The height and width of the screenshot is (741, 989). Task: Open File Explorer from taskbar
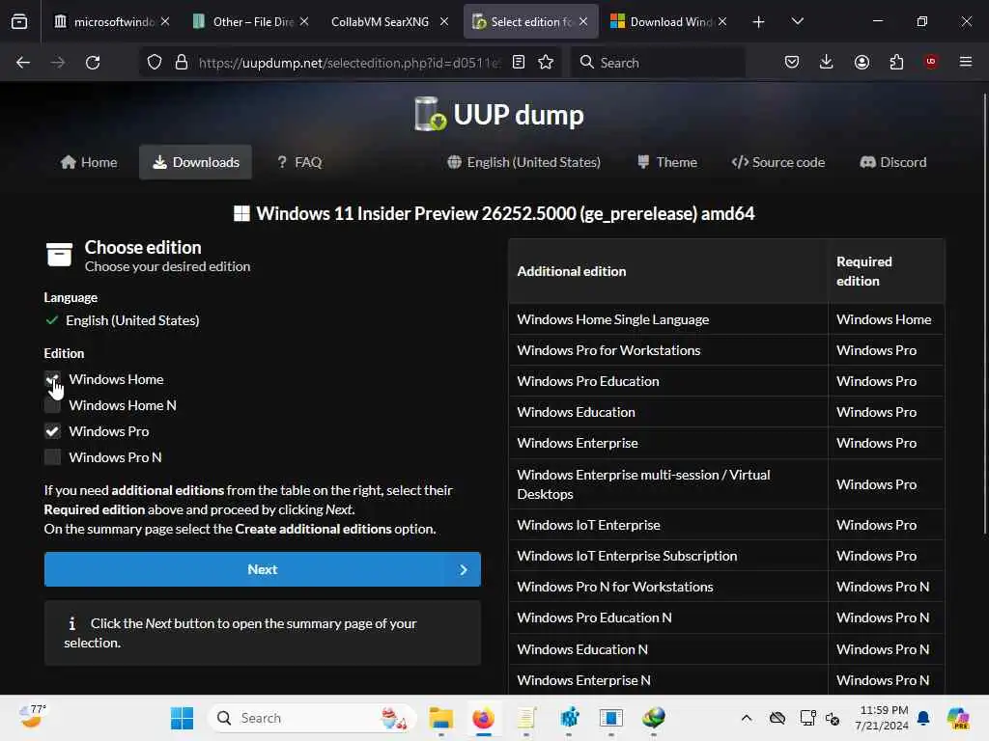(x=440, y=718)
